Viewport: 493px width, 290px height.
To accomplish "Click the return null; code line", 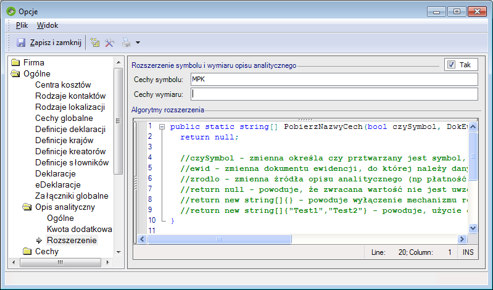I will point(209,137).
